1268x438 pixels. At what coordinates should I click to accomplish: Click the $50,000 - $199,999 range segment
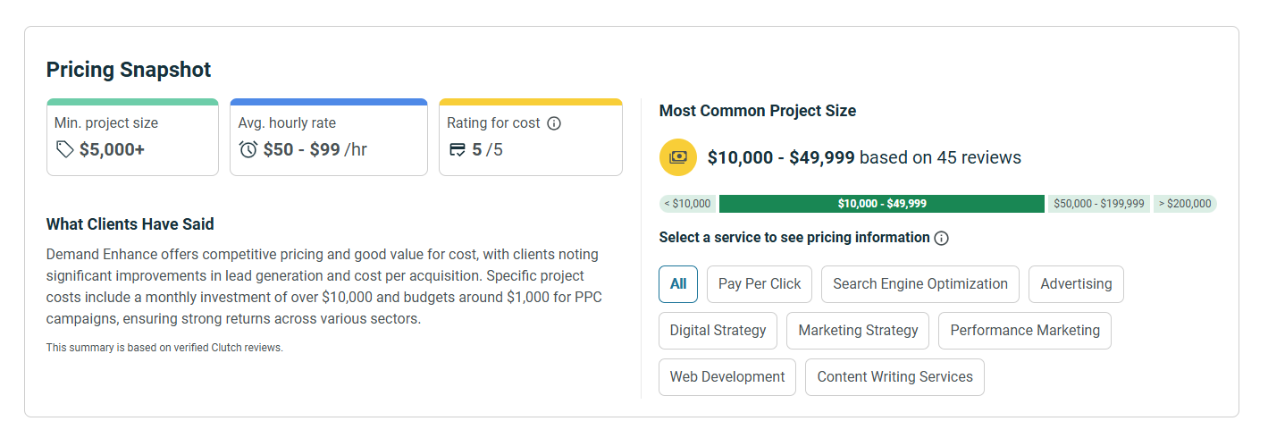tap(1098, 204)
